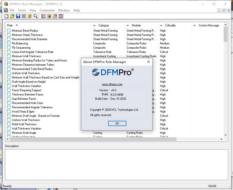Image resolution: width=233 pixels, height=190 pixels.
Task: Open the Customize menu
Action: click(x=47, y=10)
